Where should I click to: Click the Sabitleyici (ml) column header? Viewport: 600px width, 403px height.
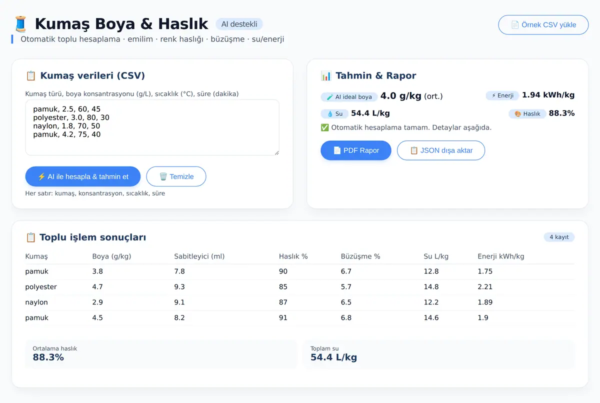click(199, 256)
